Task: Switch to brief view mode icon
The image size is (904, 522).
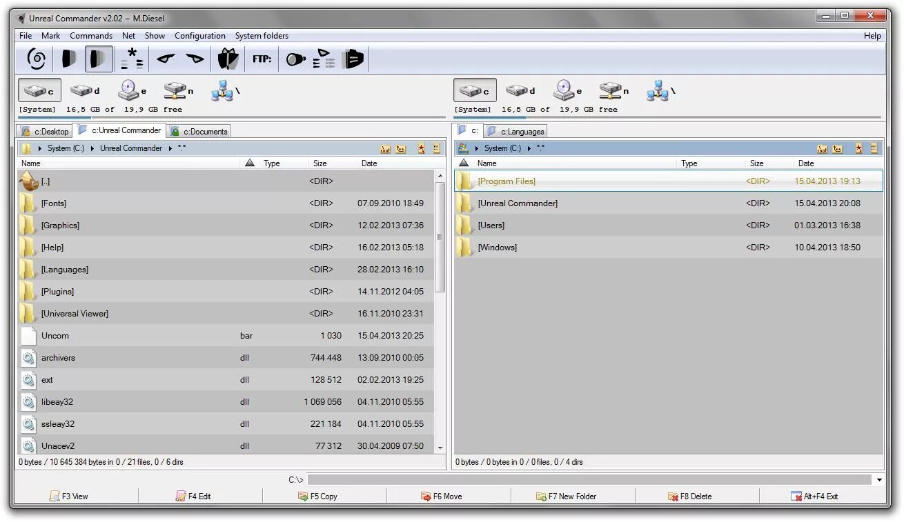Action: pyautogui.click(x=69, y=59)
